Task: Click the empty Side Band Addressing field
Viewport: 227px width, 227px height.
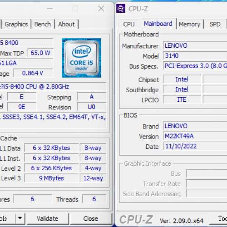Action: tap(207, 193)
